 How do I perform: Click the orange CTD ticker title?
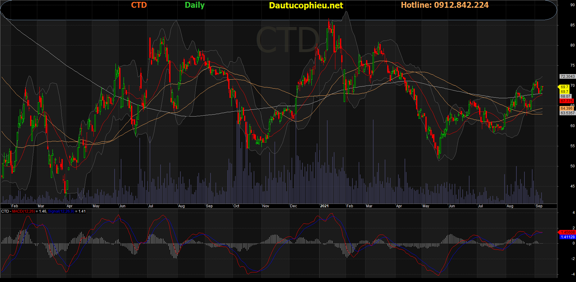pos(139,5)
